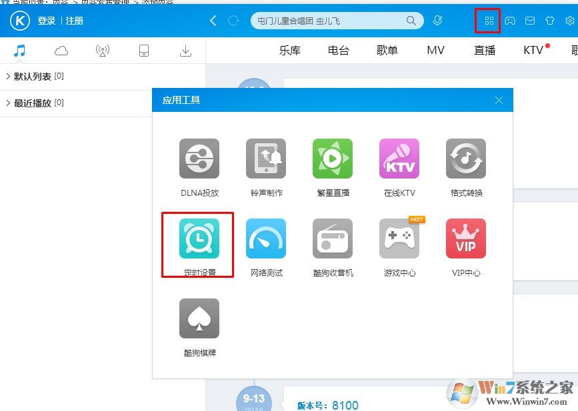578x411 pixels.
Task: Open 繁星直播 live streaming app
Action: [x=333, y=159]
